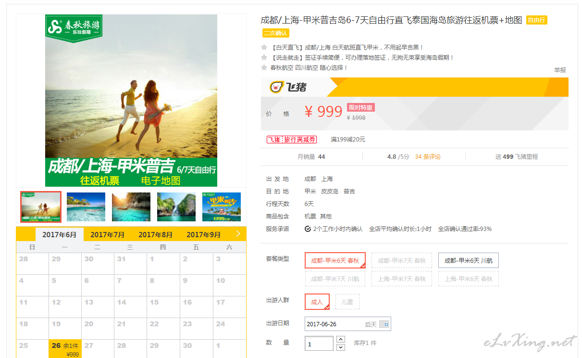The height and width of the screenshot is (358, 582).
Task: Click the 飞猪 旅行满减券 coupon tag
Action: pyautogui.click(x=292, y=140)
